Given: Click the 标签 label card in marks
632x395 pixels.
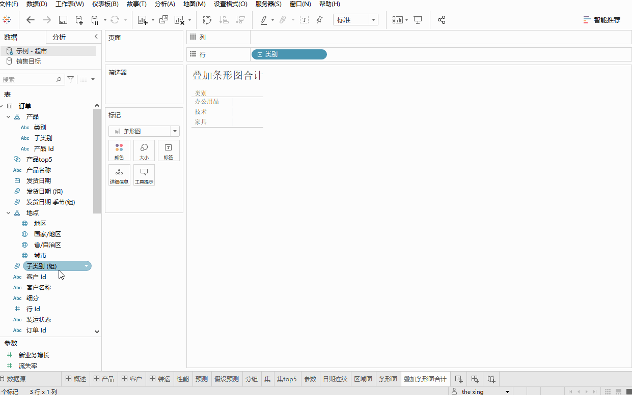Looking at the screenshot, I should point(169,150).
